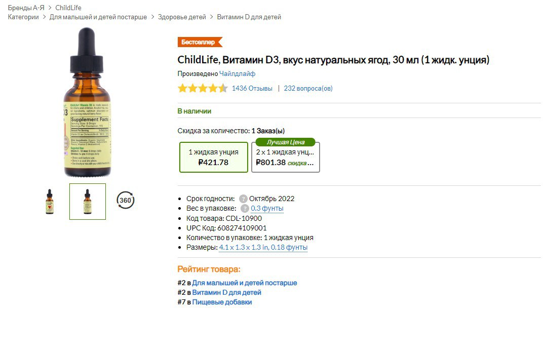View the 1436 Отзывы reviews link
This screenshot has height=351, width=546.
[252, 89]
